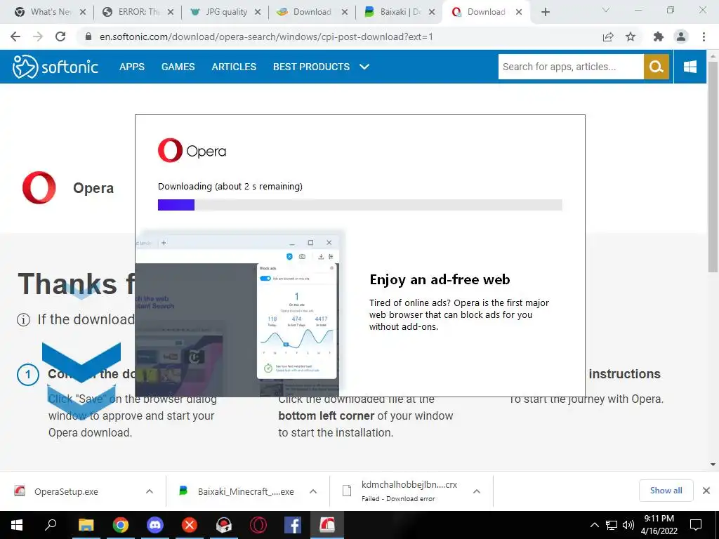Open the APPS menu

pos(131,67)
